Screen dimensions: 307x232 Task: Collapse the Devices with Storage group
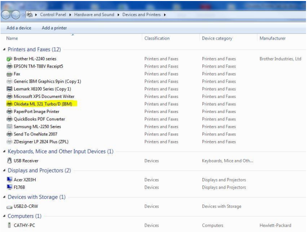point(5,197)
